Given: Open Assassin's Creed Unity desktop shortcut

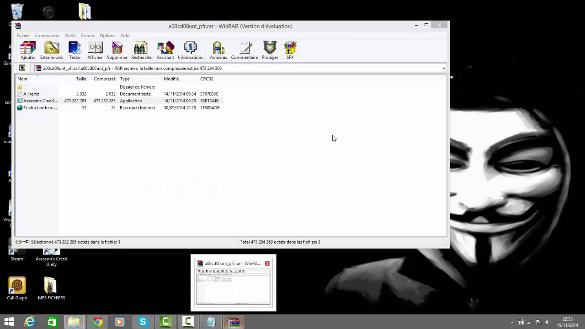Looking at the screenshot, I should click(51, 258).
